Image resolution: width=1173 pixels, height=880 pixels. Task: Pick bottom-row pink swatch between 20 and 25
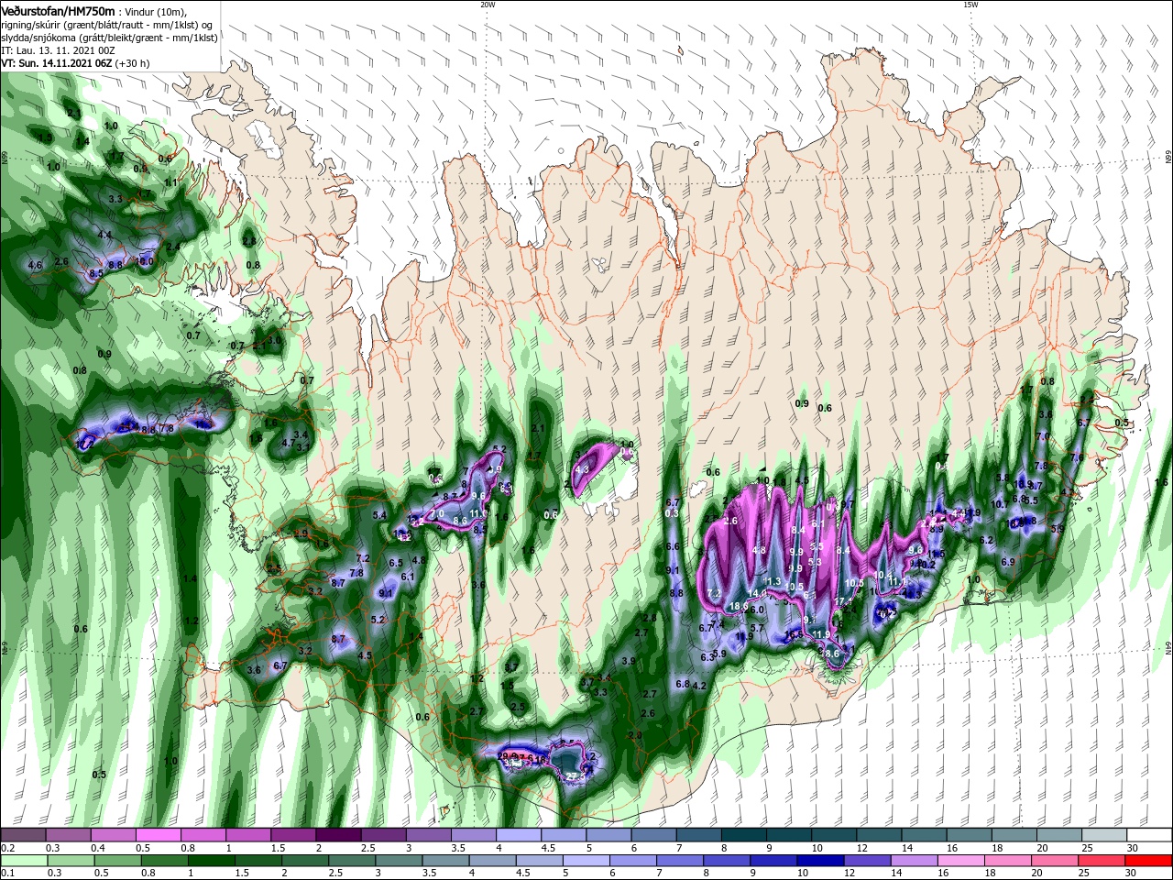(1056, 861)
